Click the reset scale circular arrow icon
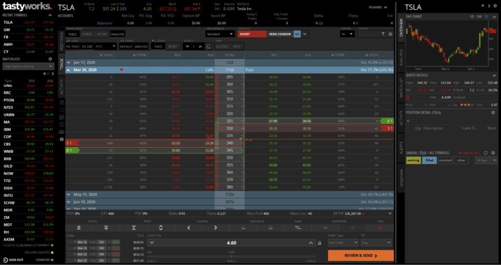This screenshot has width=501, height=265. click(x=209, y=46)
